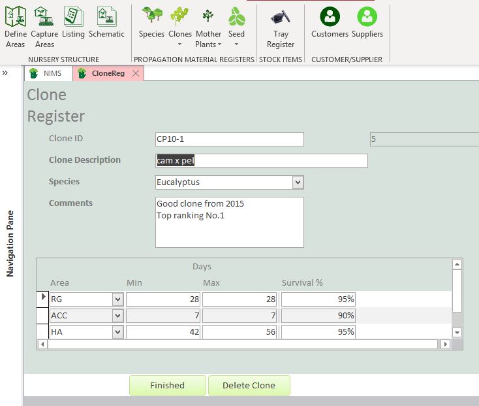The height and width of the screenshot is (406, 479).
Task: Open the Area dropdown for RG row
Action: (x=117, y=299)
